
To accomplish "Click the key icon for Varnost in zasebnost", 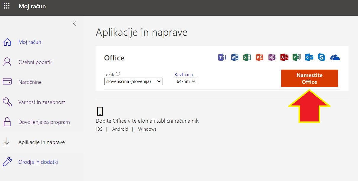I will [x=7, y=102].
